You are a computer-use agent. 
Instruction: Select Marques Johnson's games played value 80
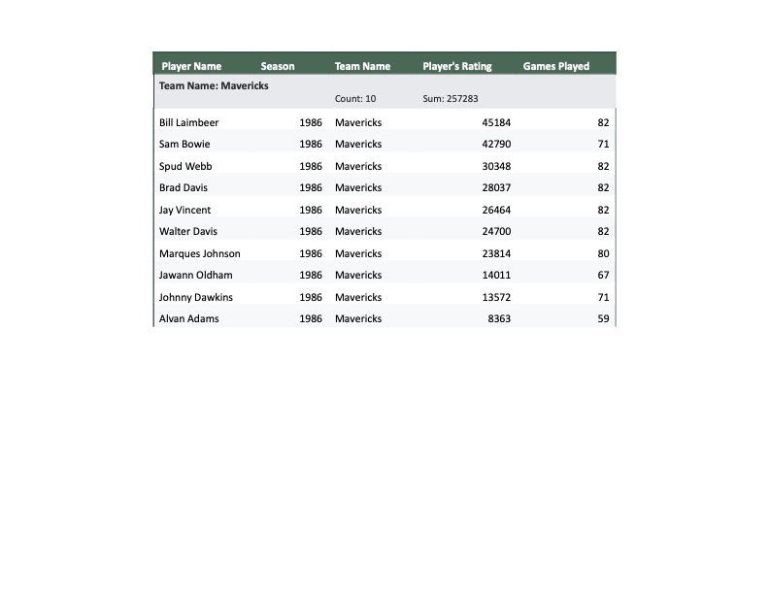click(603, 253)
